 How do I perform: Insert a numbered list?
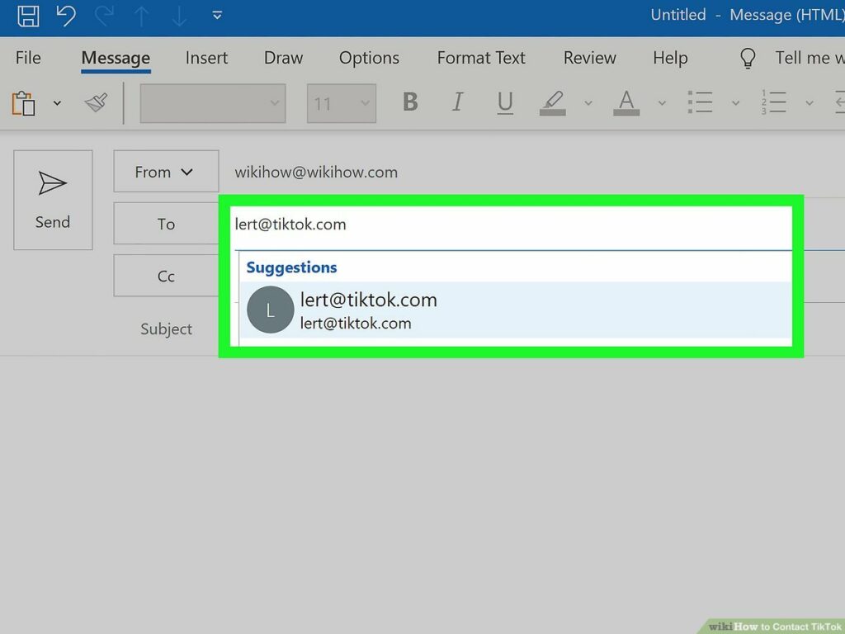774,103
